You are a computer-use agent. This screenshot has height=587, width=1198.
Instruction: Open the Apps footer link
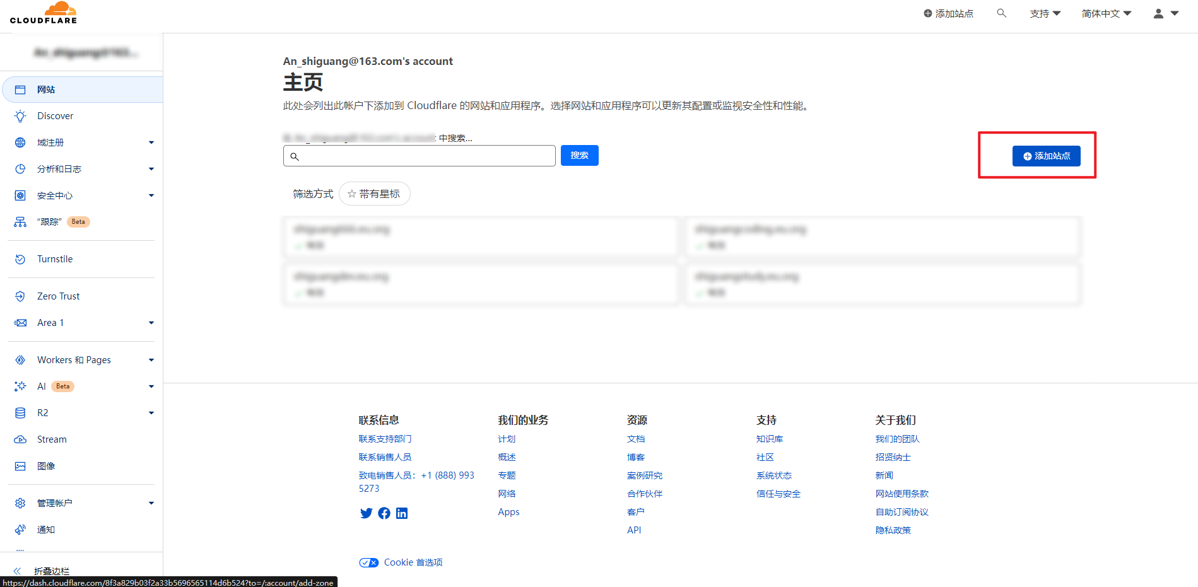point(508,512)
